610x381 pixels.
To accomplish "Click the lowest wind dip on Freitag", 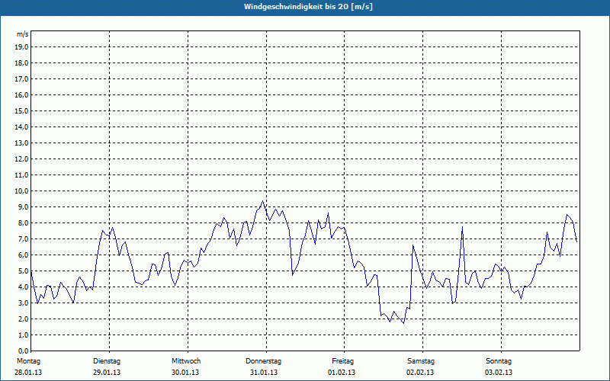I will click(x=403, y=323).
